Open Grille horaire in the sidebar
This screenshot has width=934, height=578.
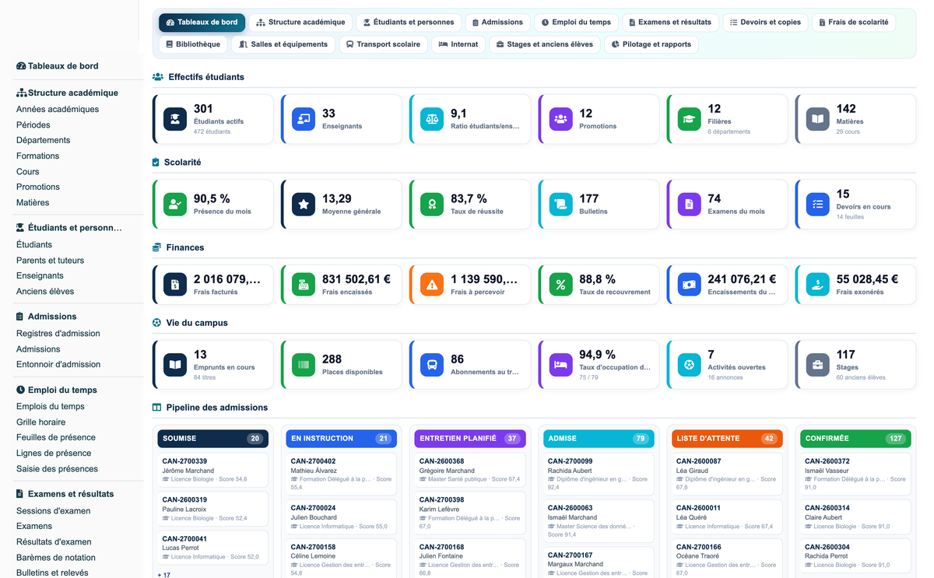[x=41, y=422]
